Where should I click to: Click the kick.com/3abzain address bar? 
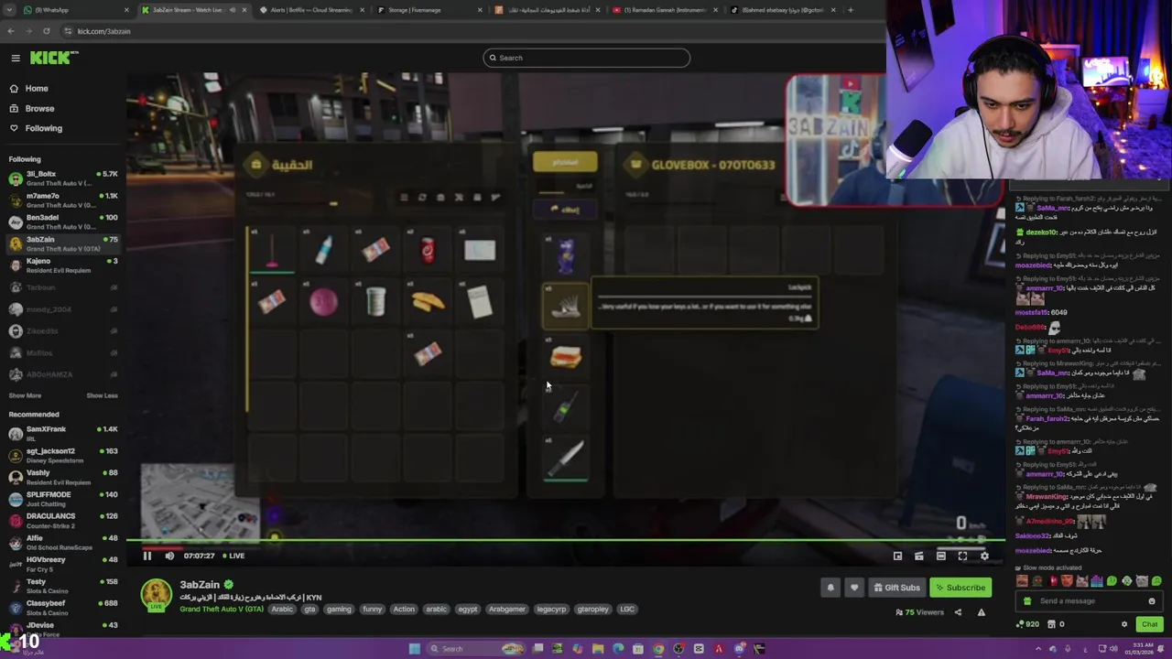103,31
